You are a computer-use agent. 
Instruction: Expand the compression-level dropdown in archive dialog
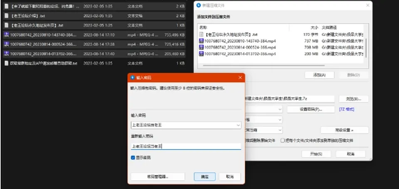click(x=280, y=130)
